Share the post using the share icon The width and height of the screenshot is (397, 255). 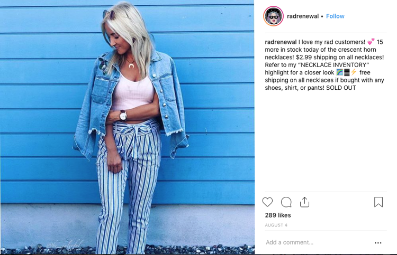(x=304, y=202)
